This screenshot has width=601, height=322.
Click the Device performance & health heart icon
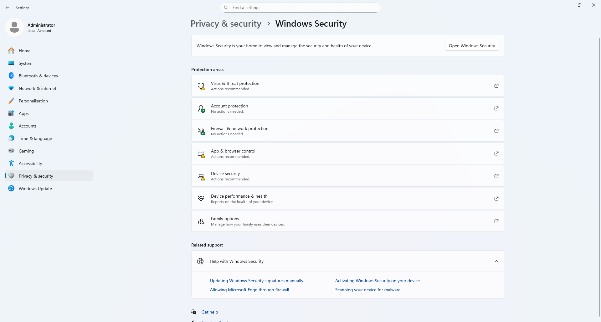tap(201, 199)
